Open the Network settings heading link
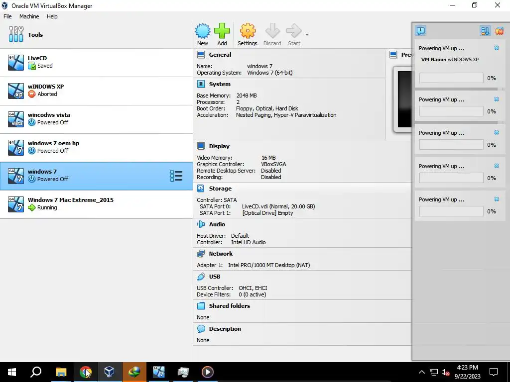 click(221, 253)
